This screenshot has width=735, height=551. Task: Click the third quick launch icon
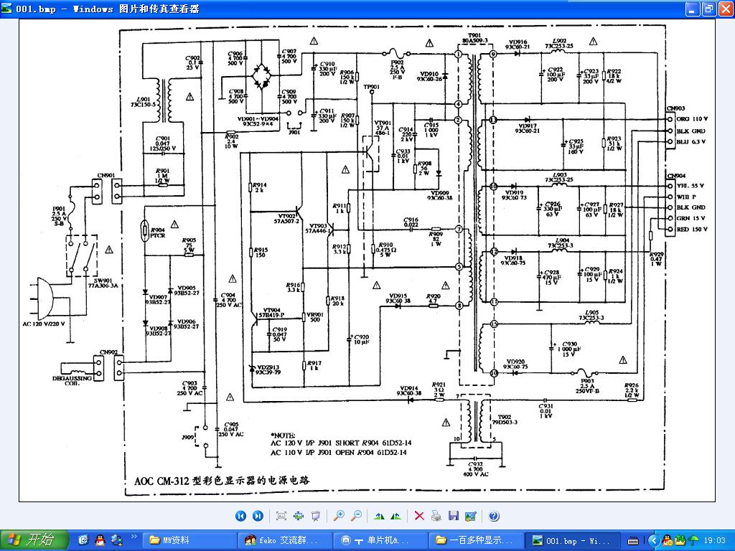[116, 540]
